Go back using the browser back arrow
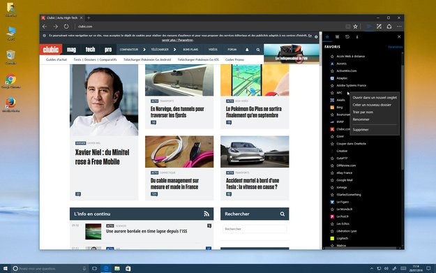The width and height of the screenshot is (436, 273). coord(45,27)
